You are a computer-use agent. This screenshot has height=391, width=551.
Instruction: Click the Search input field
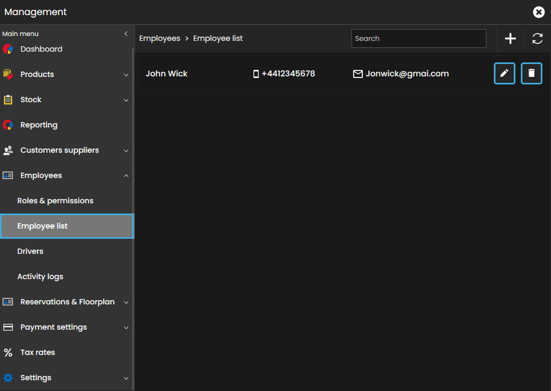click(418, 39)
